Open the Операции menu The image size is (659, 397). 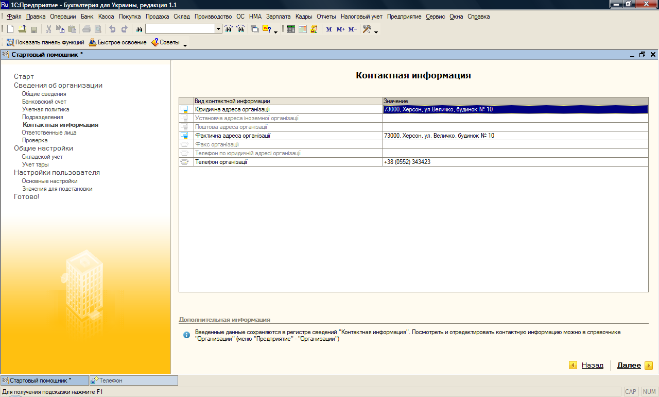pyautogui.click(x=63, y=16)
